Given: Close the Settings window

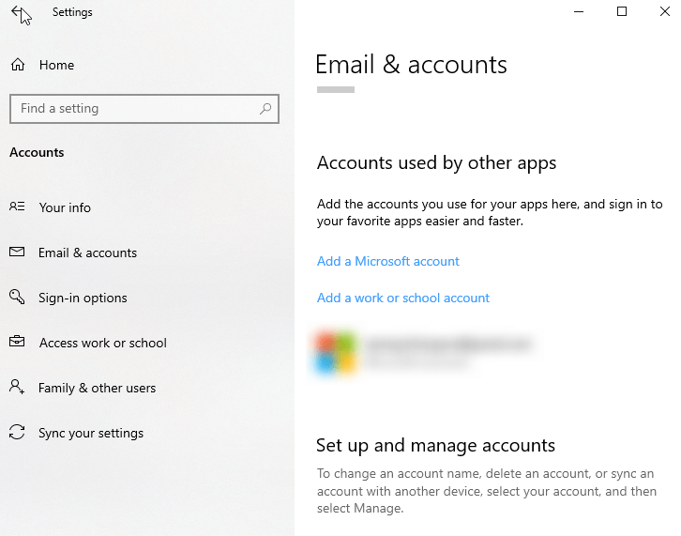Looking at the screenshot, I should point(664,12).
